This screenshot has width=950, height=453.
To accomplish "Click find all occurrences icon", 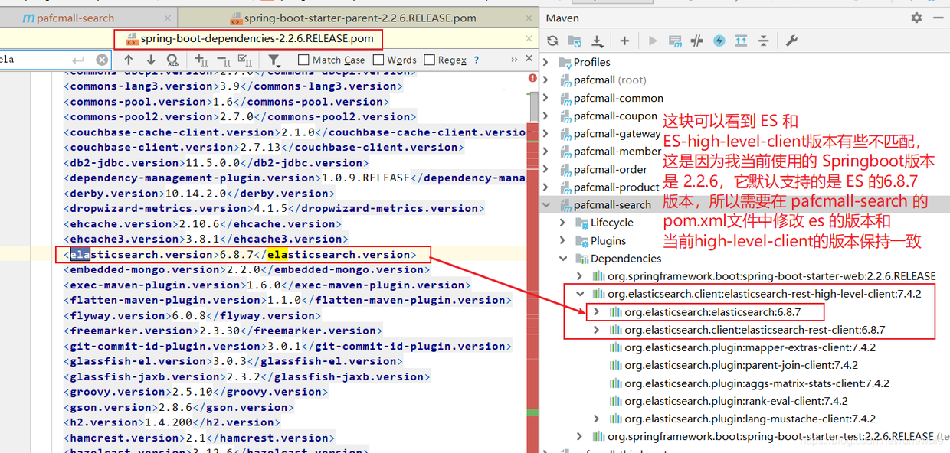I will (172, 60).
